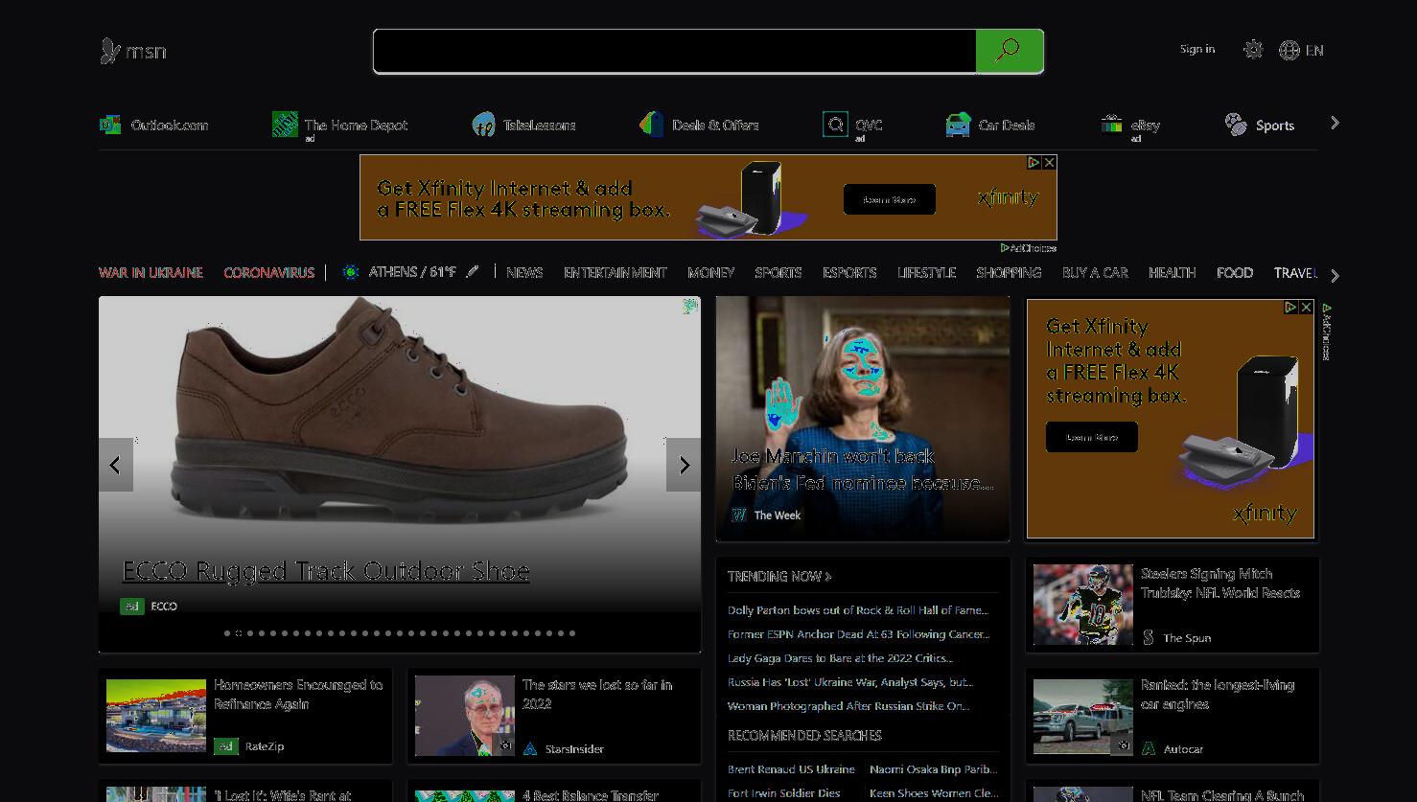
Task: Open the Sports shortcut icon
Action: pyautogui.click(x=1236, y=125)
